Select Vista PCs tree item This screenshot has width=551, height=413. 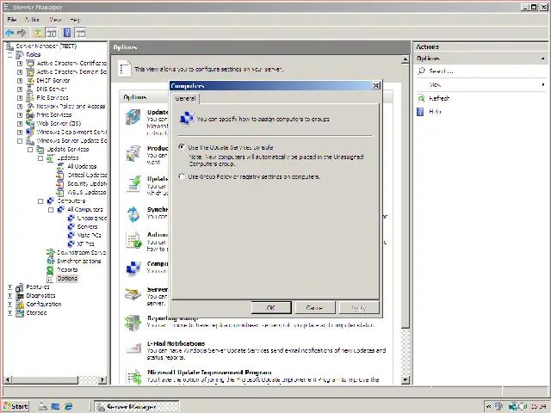[89, 235]
